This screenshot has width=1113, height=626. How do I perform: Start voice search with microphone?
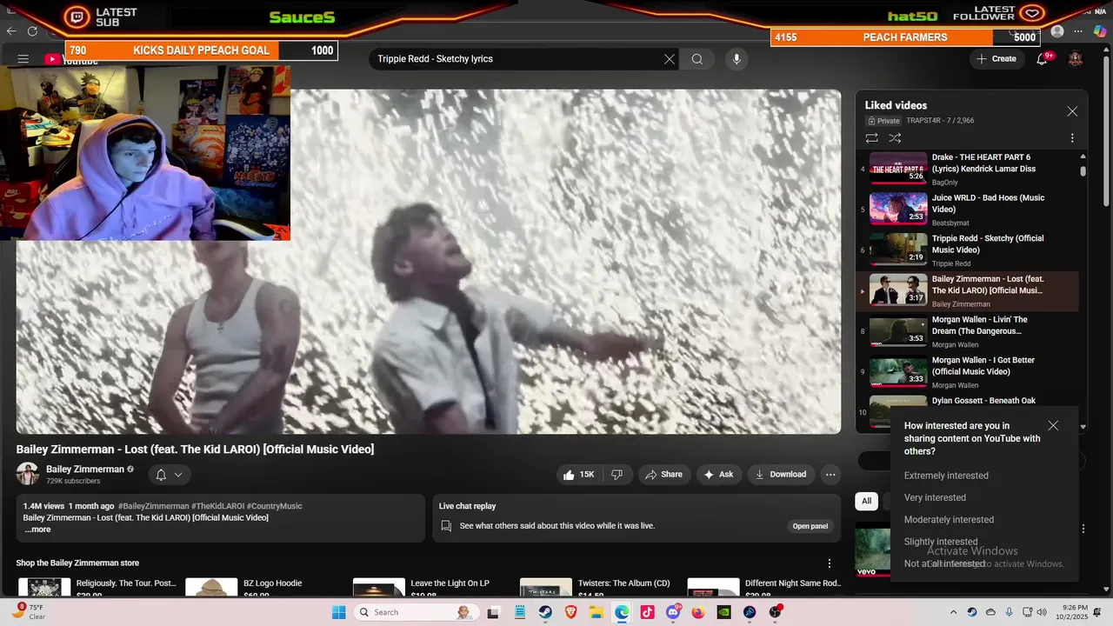[736, 59]
